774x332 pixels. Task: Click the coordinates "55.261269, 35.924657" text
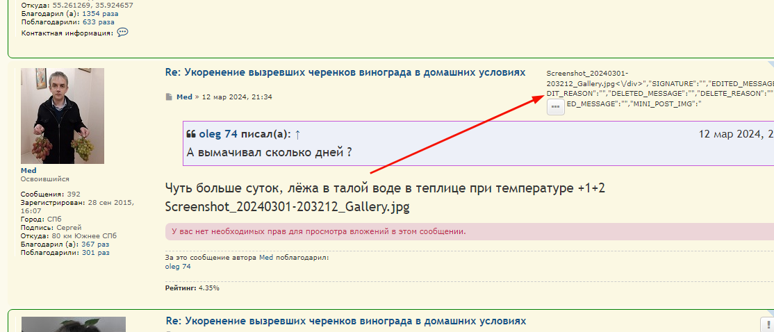[x=93, y=6]
